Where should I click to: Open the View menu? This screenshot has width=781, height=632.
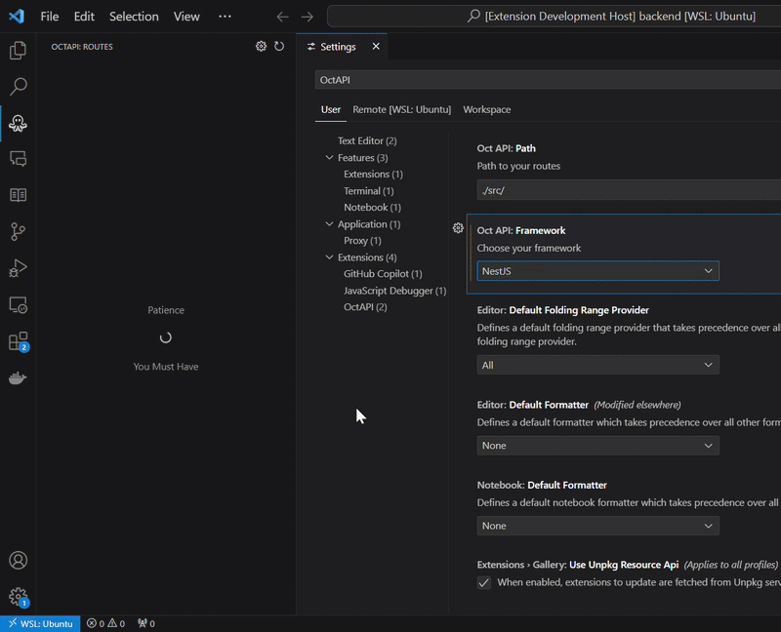point(186,17)
